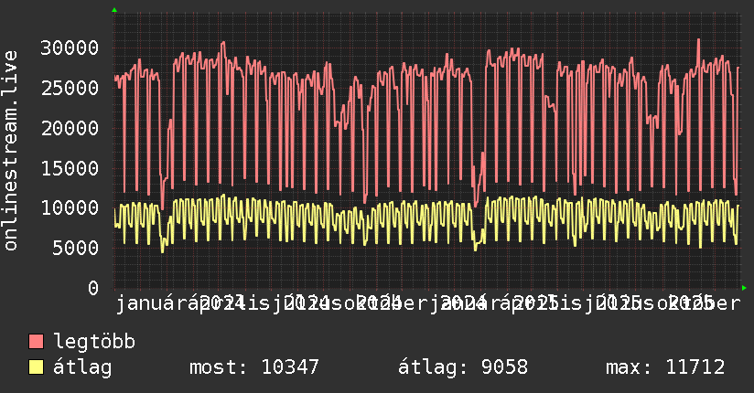Click the green arrow at x-axis end

(x=744, y=288)
